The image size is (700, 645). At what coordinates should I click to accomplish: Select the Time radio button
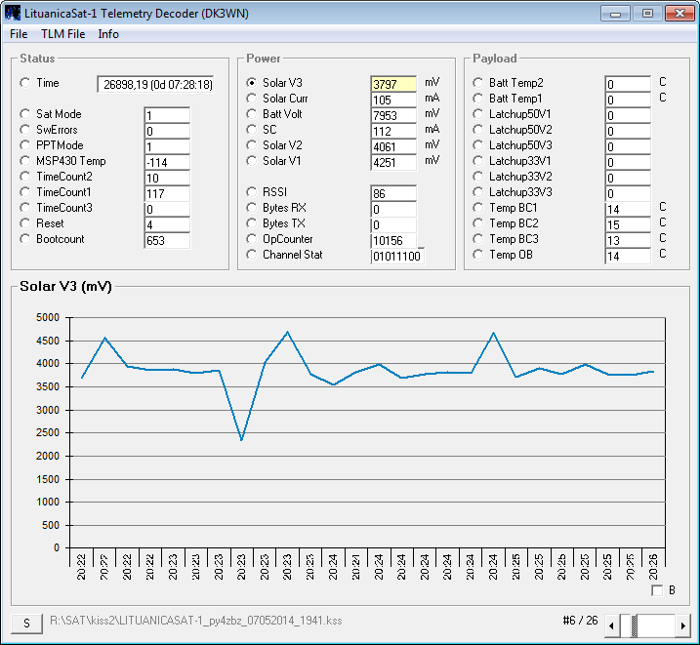pos(25,83)
